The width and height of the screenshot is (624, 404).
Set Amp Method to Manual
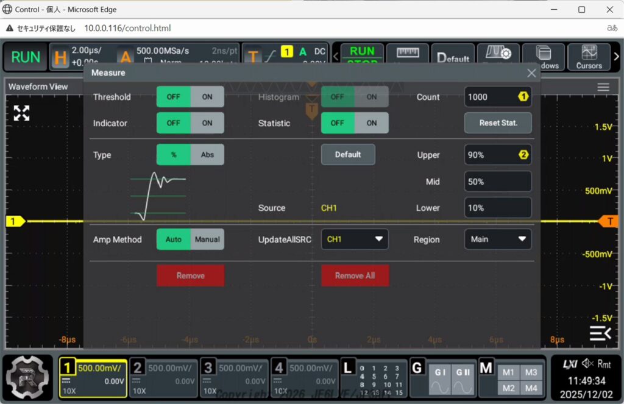tap(207, 239)
